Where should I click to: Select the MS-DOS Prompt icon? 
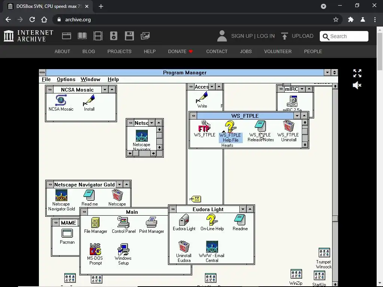point(95,249)
